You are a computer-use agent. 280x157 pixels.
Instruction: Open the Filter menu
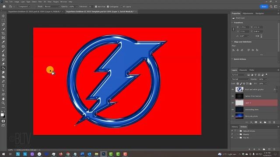click(40, 2)
